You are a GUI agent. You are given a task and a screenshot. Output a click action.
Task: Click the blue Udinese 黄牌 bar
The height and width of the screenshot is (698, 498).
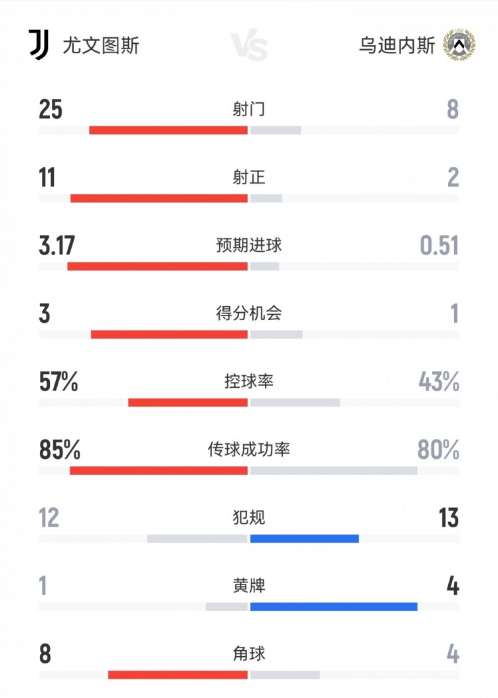[x=334, y=606]
